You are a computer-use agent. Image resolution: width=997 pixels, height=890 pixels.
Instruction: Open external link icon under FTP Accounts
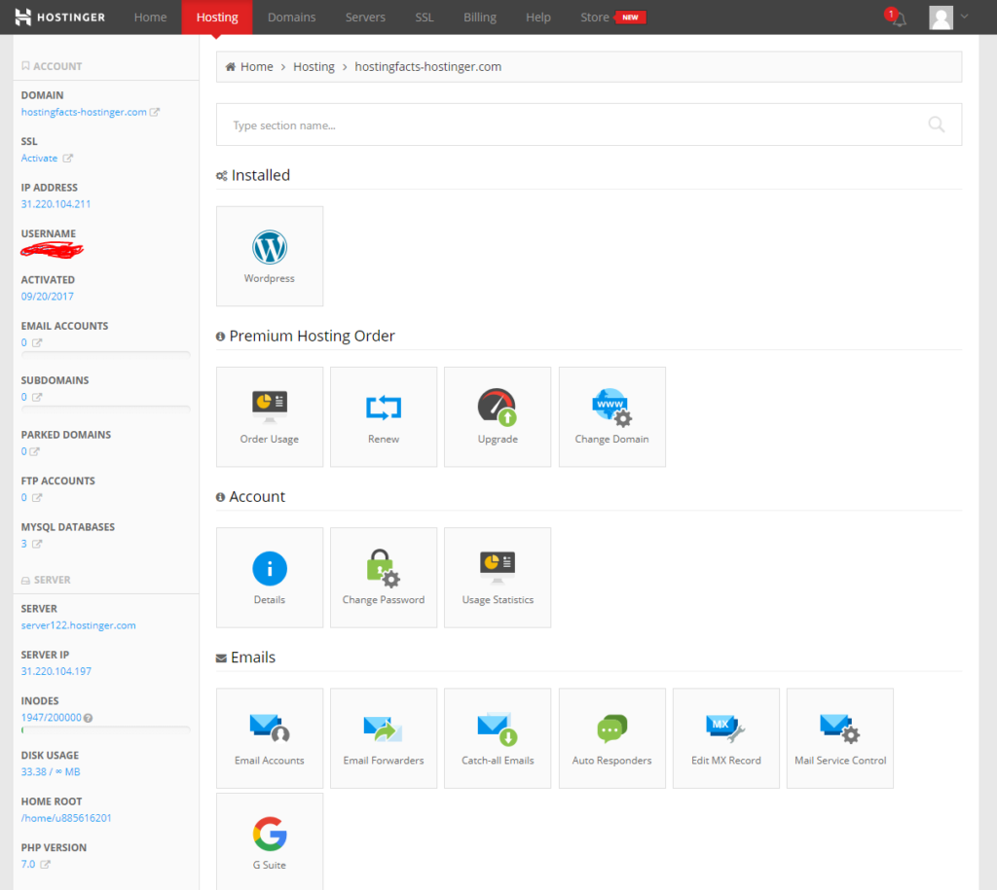37,497
